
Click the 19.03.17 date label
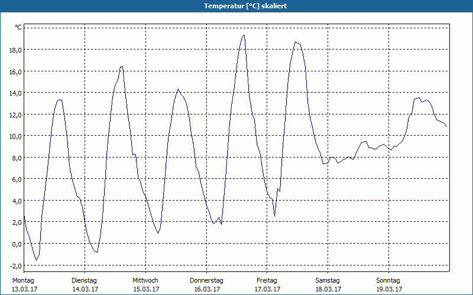tap(389, 289)
